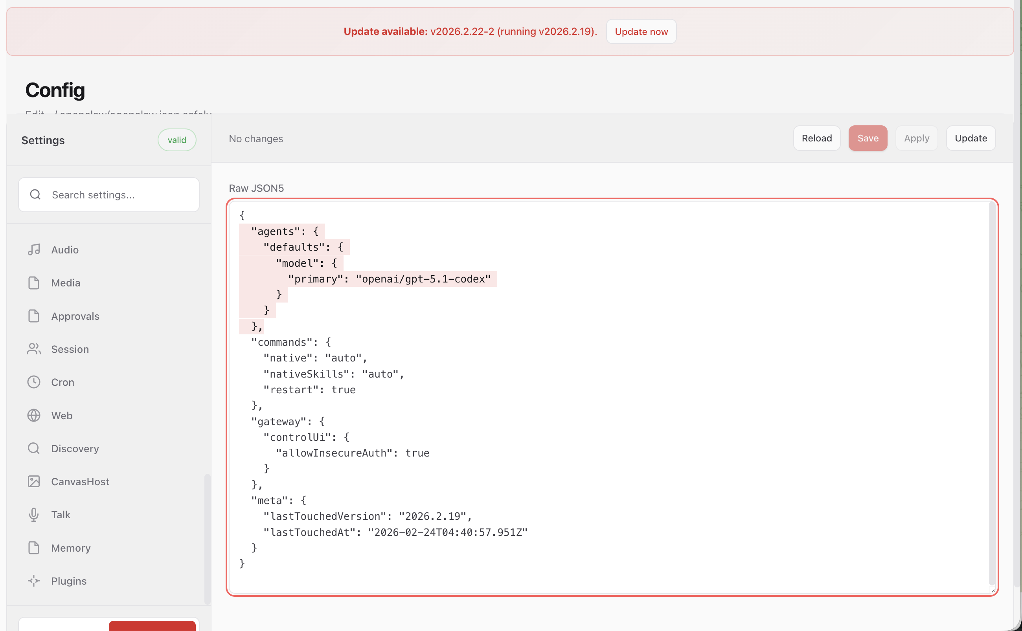This screenshot has width=1022, height=631.
Task: Open Memory via its document icon
Action: click(34, 548)
